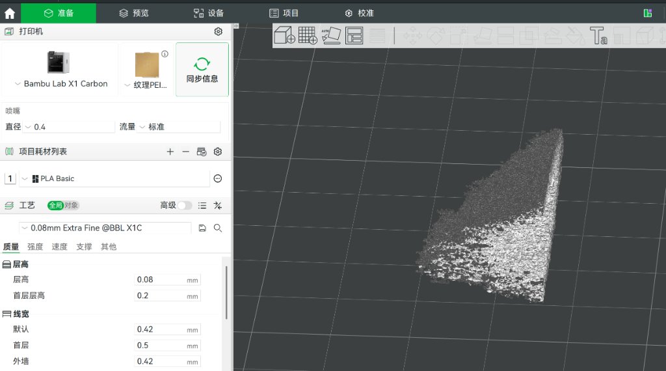The height and width of the screenshot is (371, 666).
Task: Select the Lay on face tool
Action: click(482, 36)
